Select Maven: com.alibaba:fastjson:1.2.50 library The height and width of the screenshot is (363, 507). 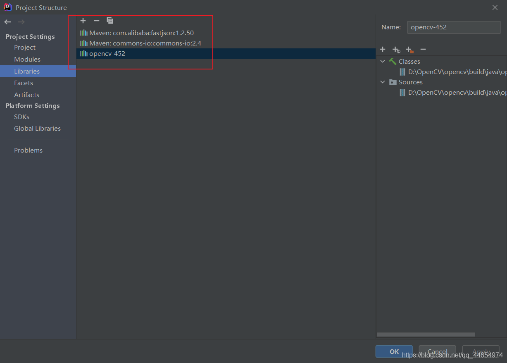[226, 33]
